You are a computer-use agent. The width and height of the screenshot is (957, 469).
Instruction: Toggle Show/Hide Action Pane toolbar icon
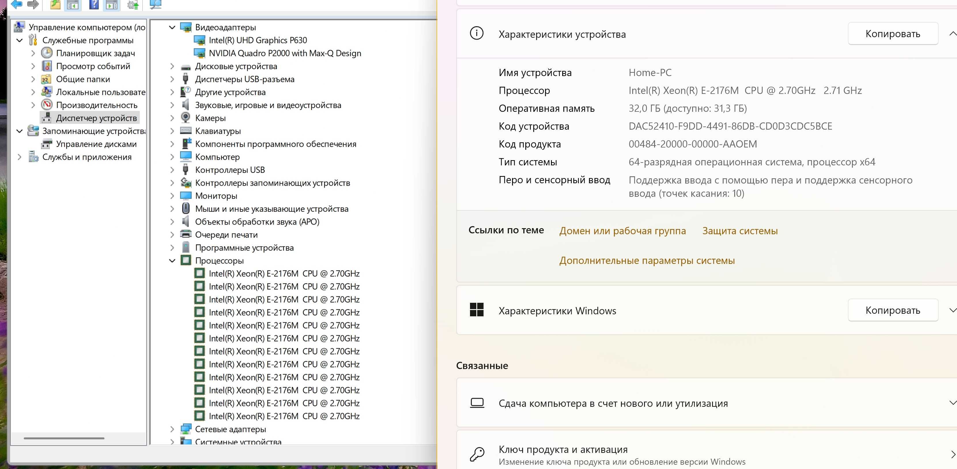pyautogui.click(x=112, y=4)
